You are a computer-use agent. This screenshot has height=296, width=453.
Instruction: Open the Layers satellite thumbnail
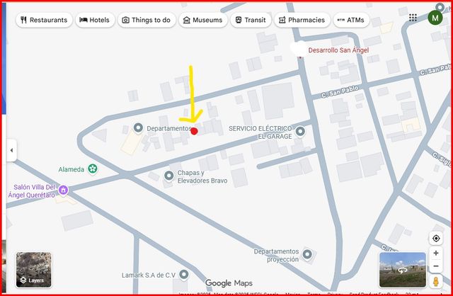point(34,270)
